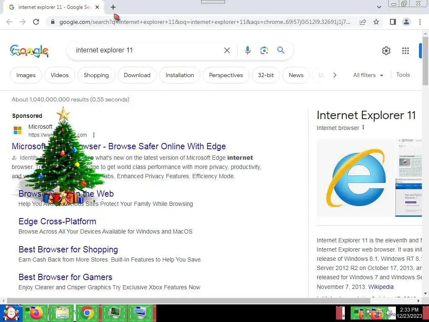
Task: Clear the search box with X
Action: (227, 50)
